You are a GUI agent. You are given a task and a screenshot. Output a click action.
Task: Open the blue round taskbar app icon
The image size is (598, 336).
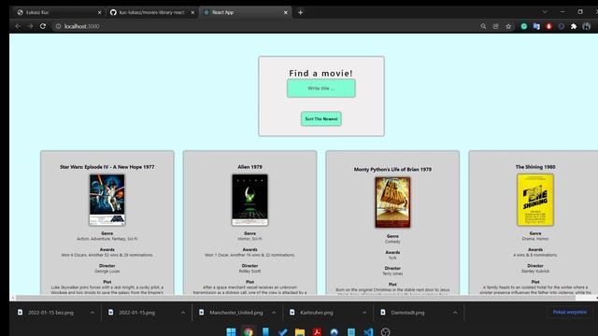pyautogui.click(x=335, y=332)
